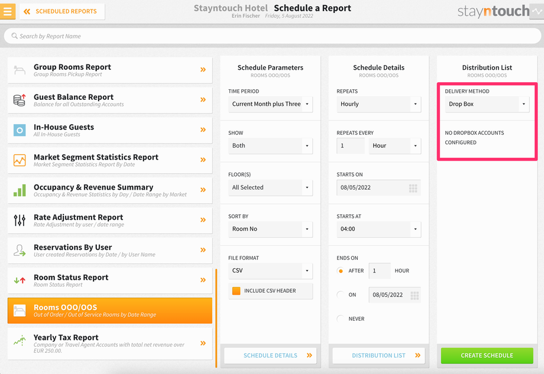
Task: Click the Occupancy & Revenue bar chart icon
Action: 20,190
